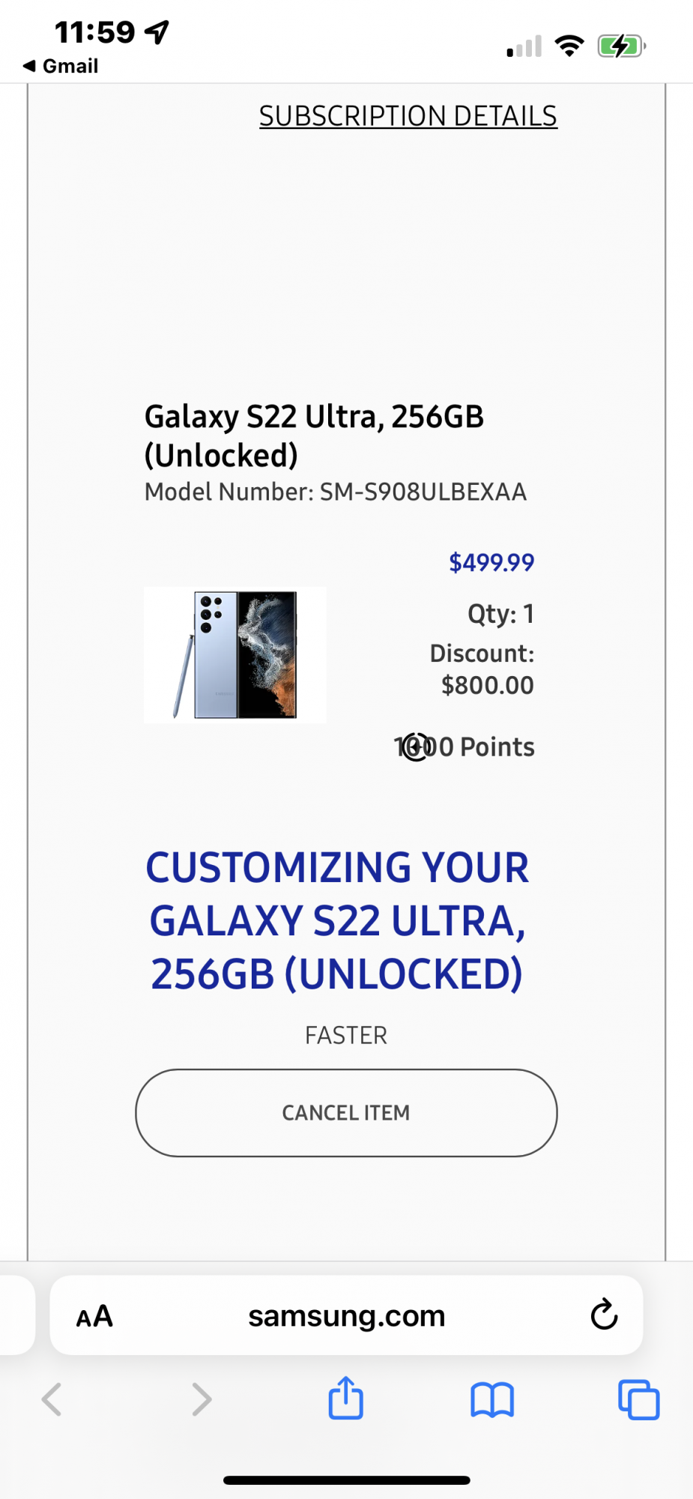This screenshot has height=1499, width=693.
Task: Tap the $499.99 price text
Action: (491, 562)
